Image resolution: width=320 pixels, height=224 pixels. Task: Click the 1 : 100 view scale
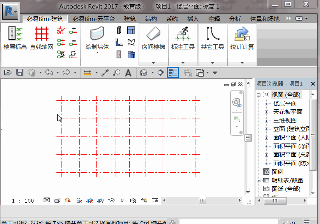(x=23, y=201)
